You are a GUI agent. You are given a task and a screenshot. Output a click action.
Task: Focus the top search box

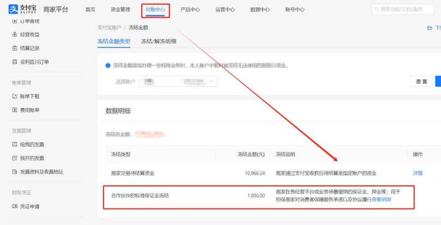tap(403, 9)
